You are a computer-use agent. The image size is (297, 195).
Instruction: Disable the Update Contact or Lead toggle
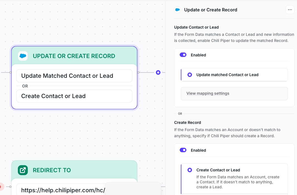pos(183,55)
